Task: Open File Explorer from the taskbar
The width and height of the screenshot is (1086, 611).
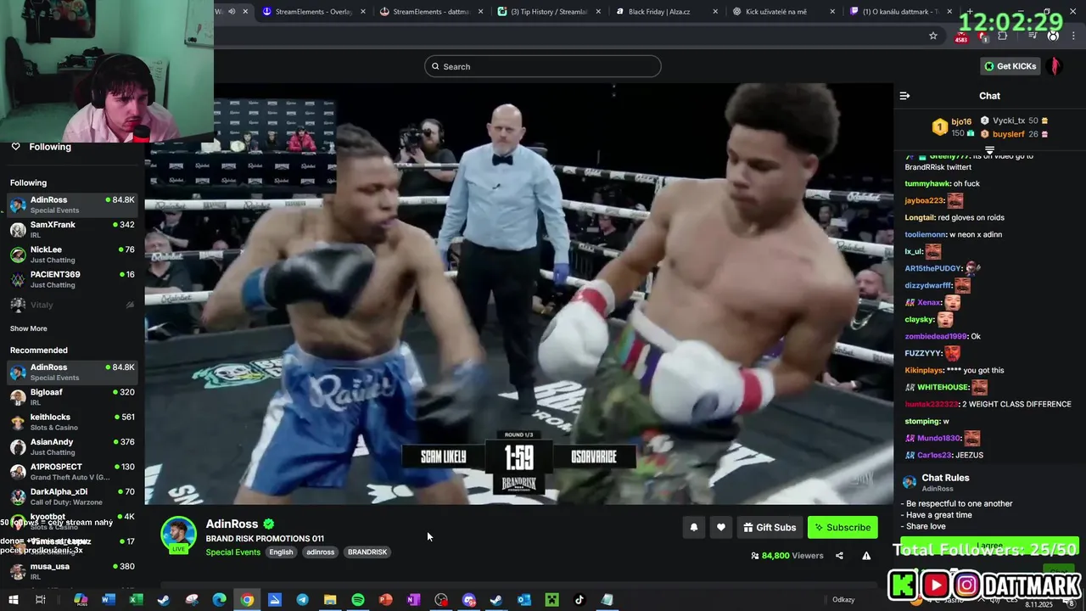Action: point(330,600)
